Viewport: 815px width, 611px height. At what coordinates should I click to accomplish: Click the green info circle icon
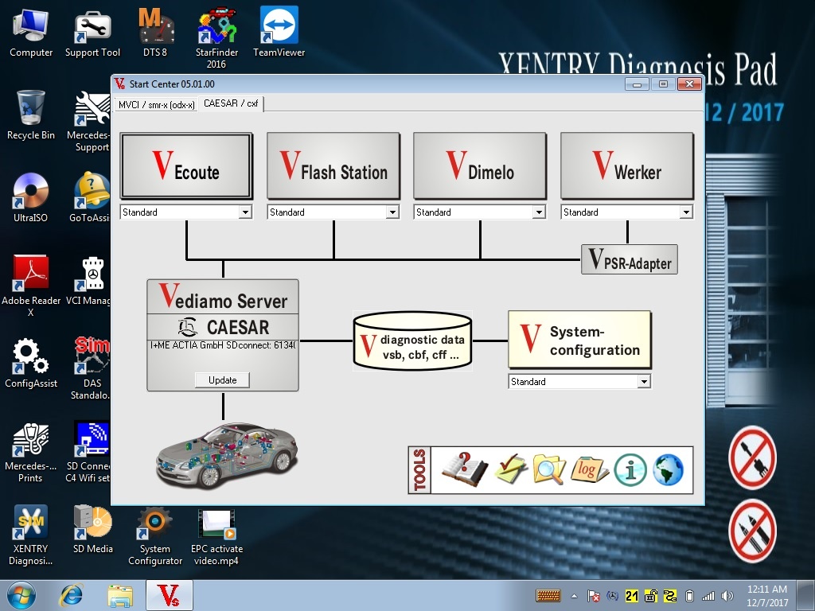pyautogui.click(x=630, y=470)
